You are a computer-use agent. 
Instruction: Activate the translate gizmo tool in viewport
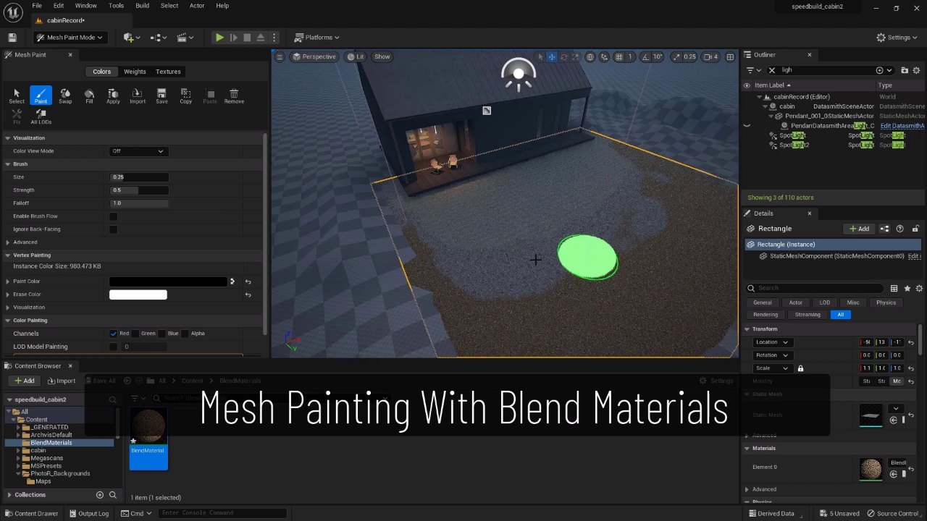(x=552, y=56)
